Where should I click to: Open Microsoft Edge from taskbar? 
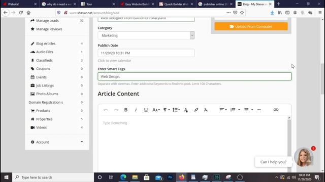point(123,177)
